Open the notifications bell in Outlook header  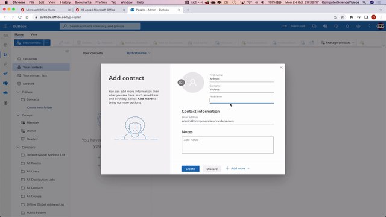(347, 26)
